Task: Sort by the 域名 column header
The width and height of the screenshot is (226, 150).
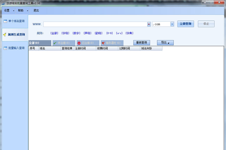Action: click(x=49, y=48)
